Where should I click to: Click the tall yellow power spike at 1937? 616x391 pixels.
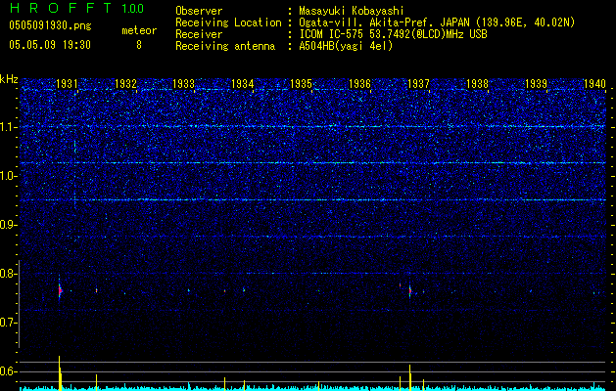coord(409,377)
